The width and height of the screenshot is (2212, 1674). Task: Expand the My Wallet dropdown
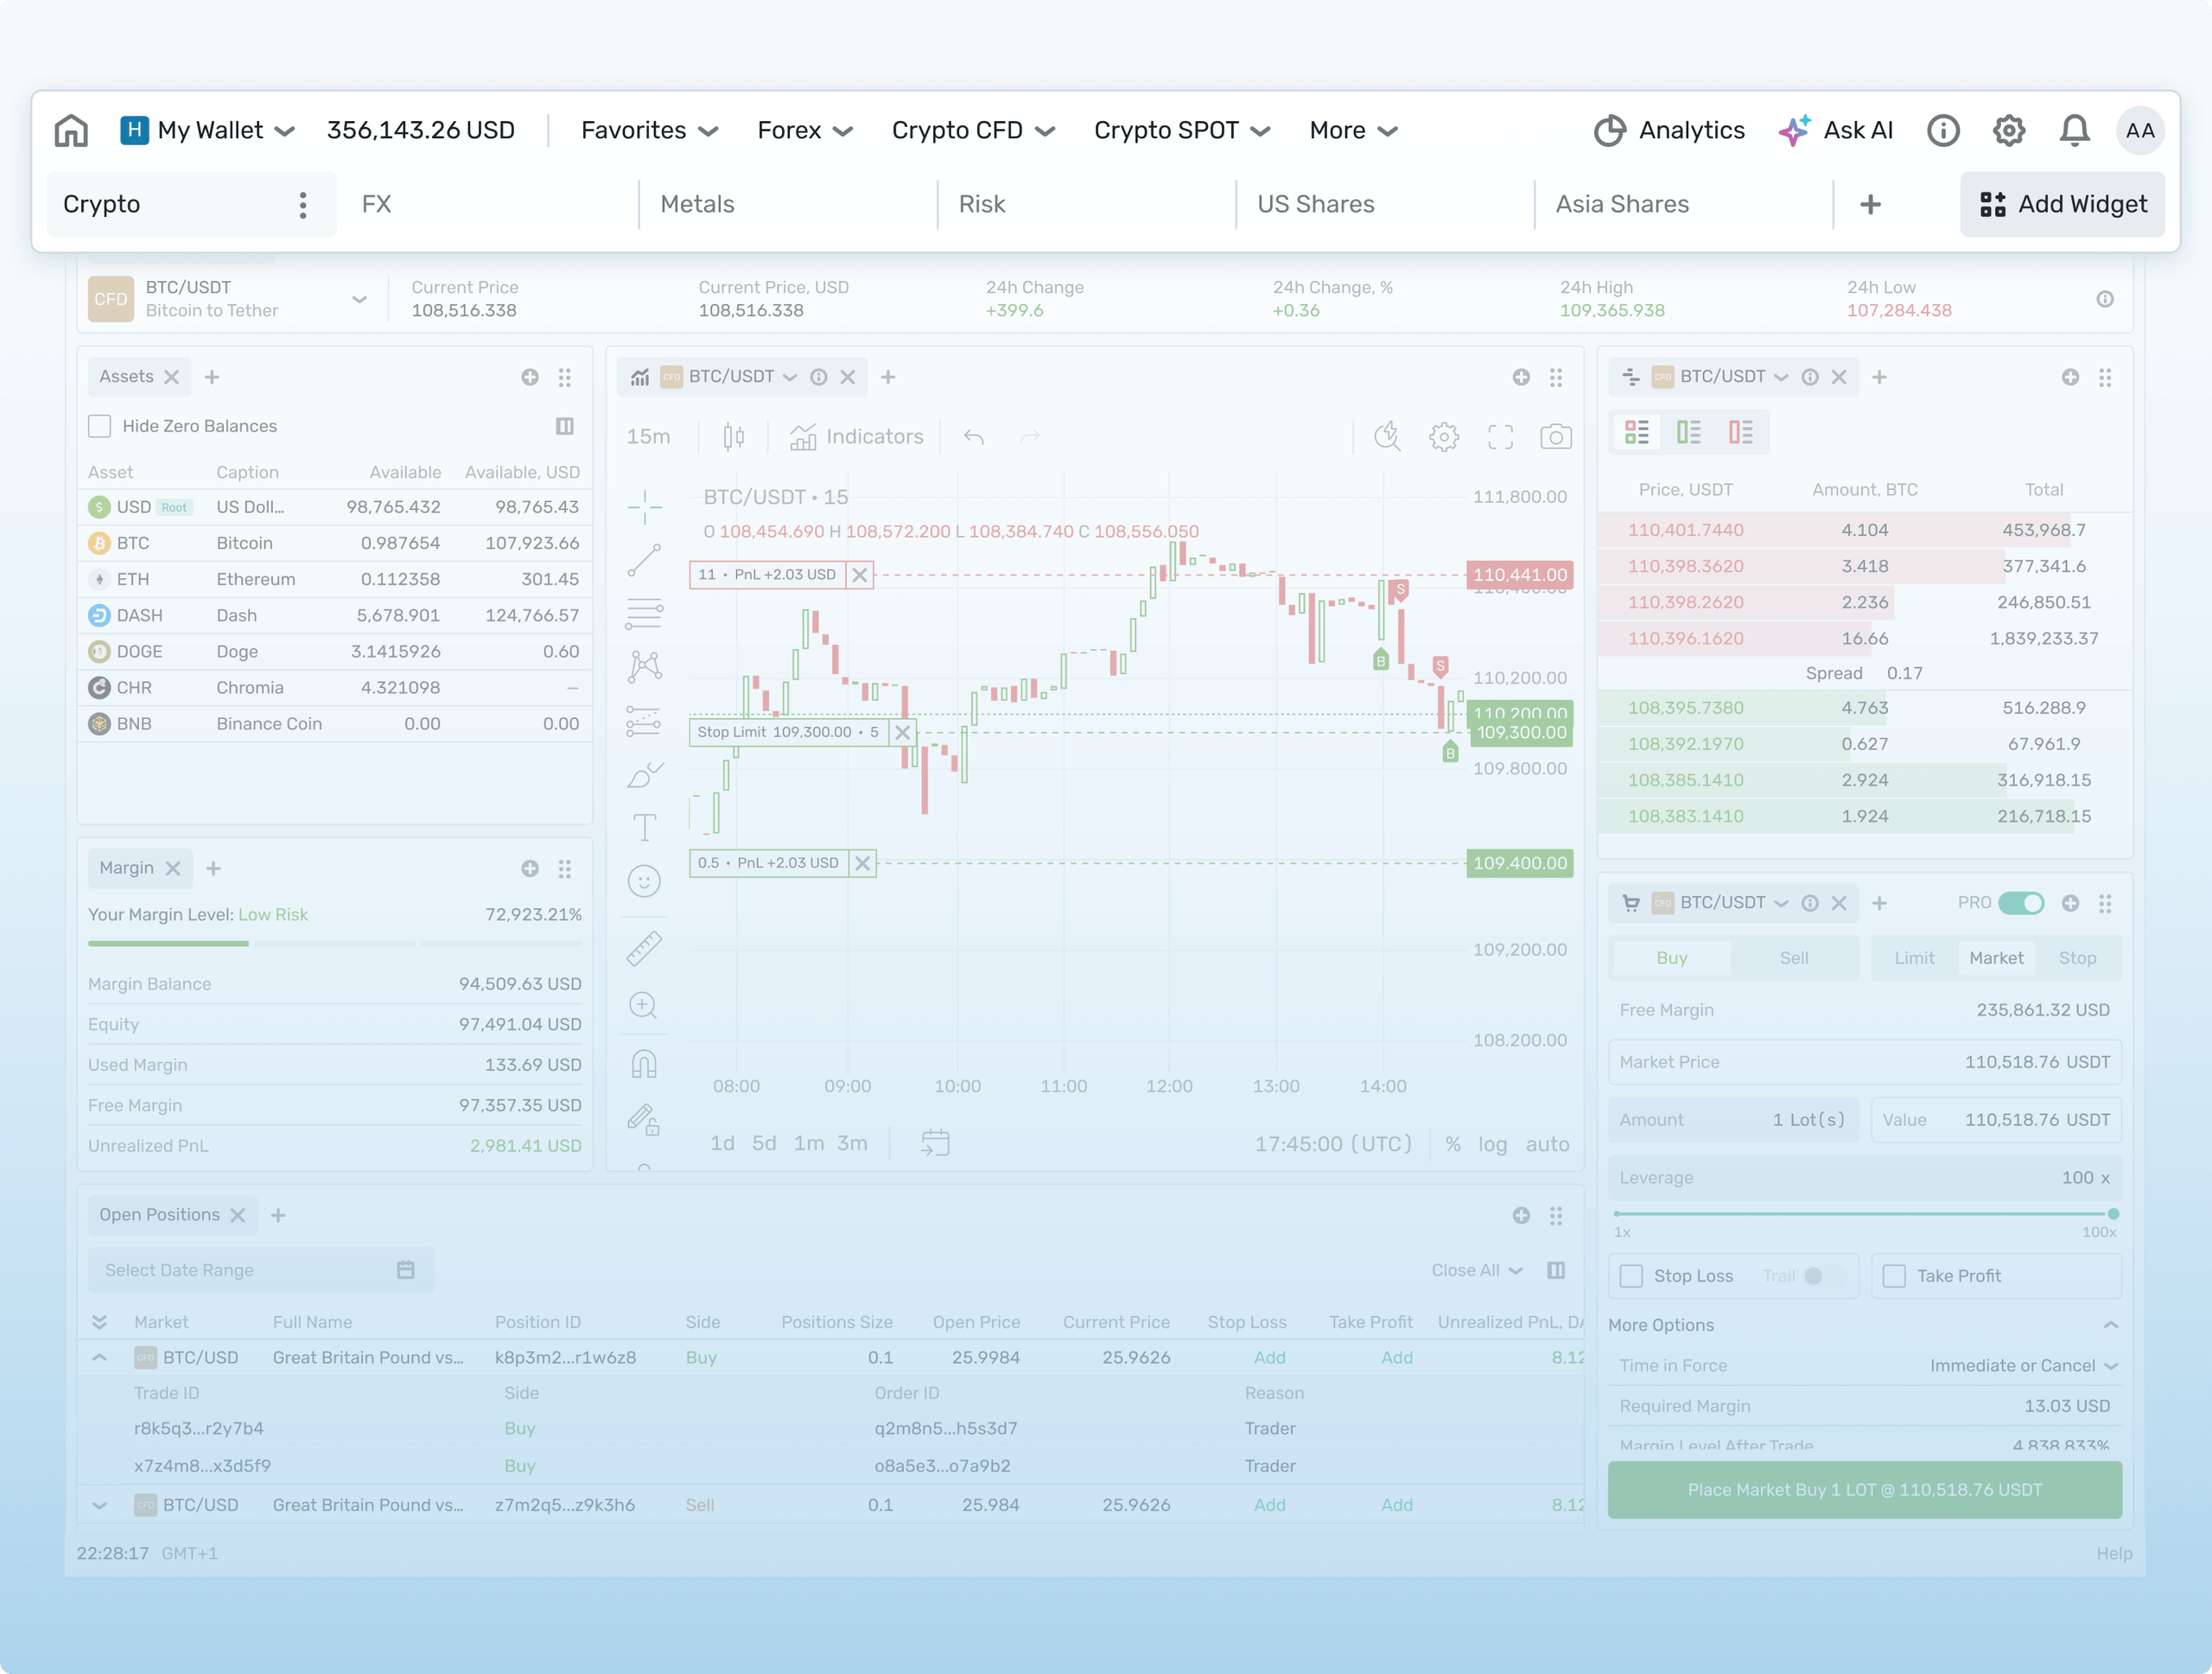[207, 130]
